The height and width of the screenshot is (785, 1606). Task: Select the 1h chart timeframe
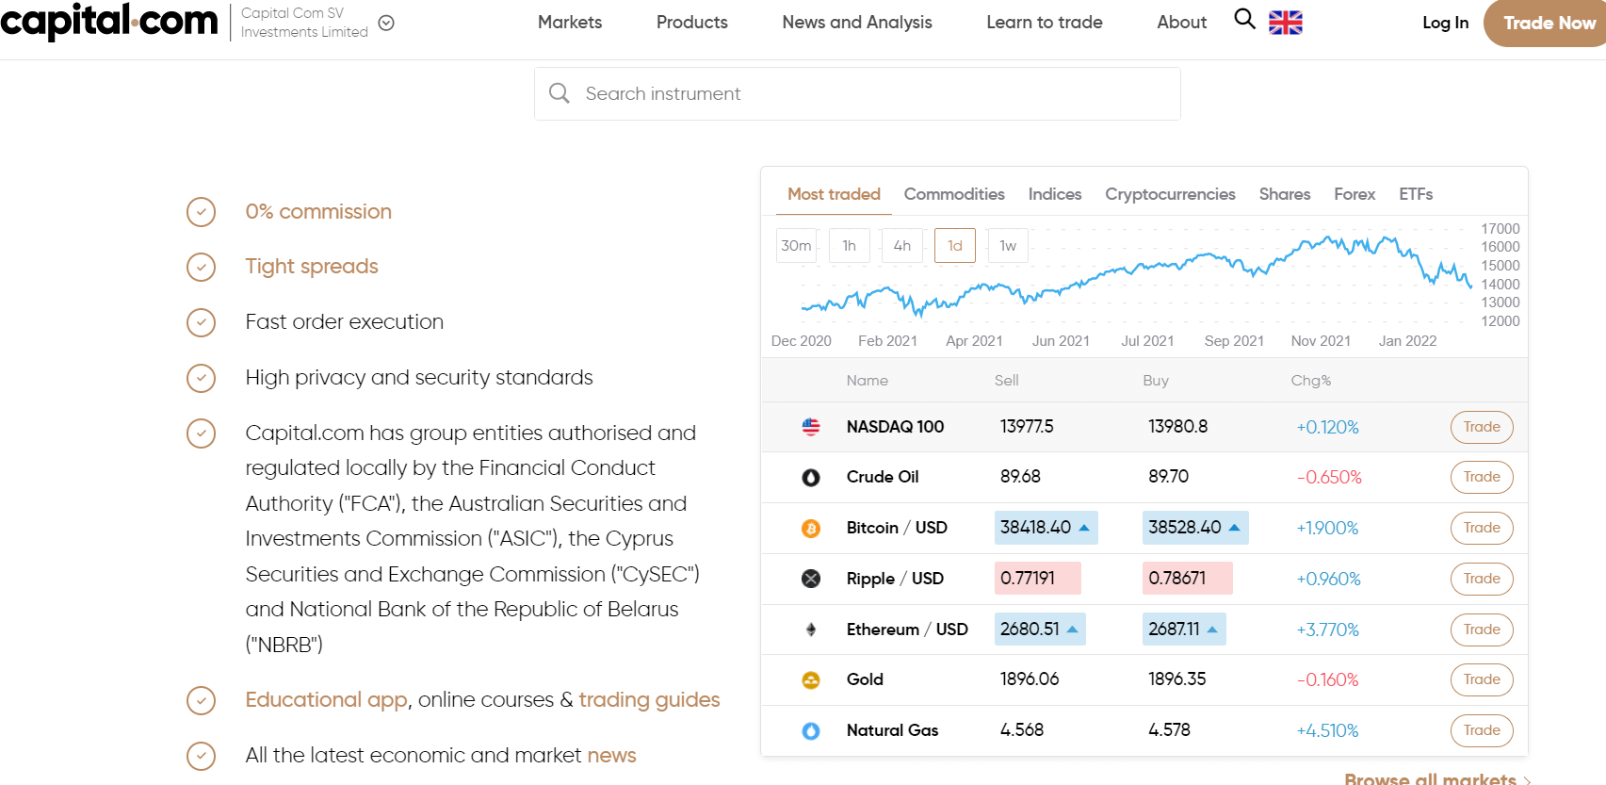pyautogui.click(x=850, y=246)
